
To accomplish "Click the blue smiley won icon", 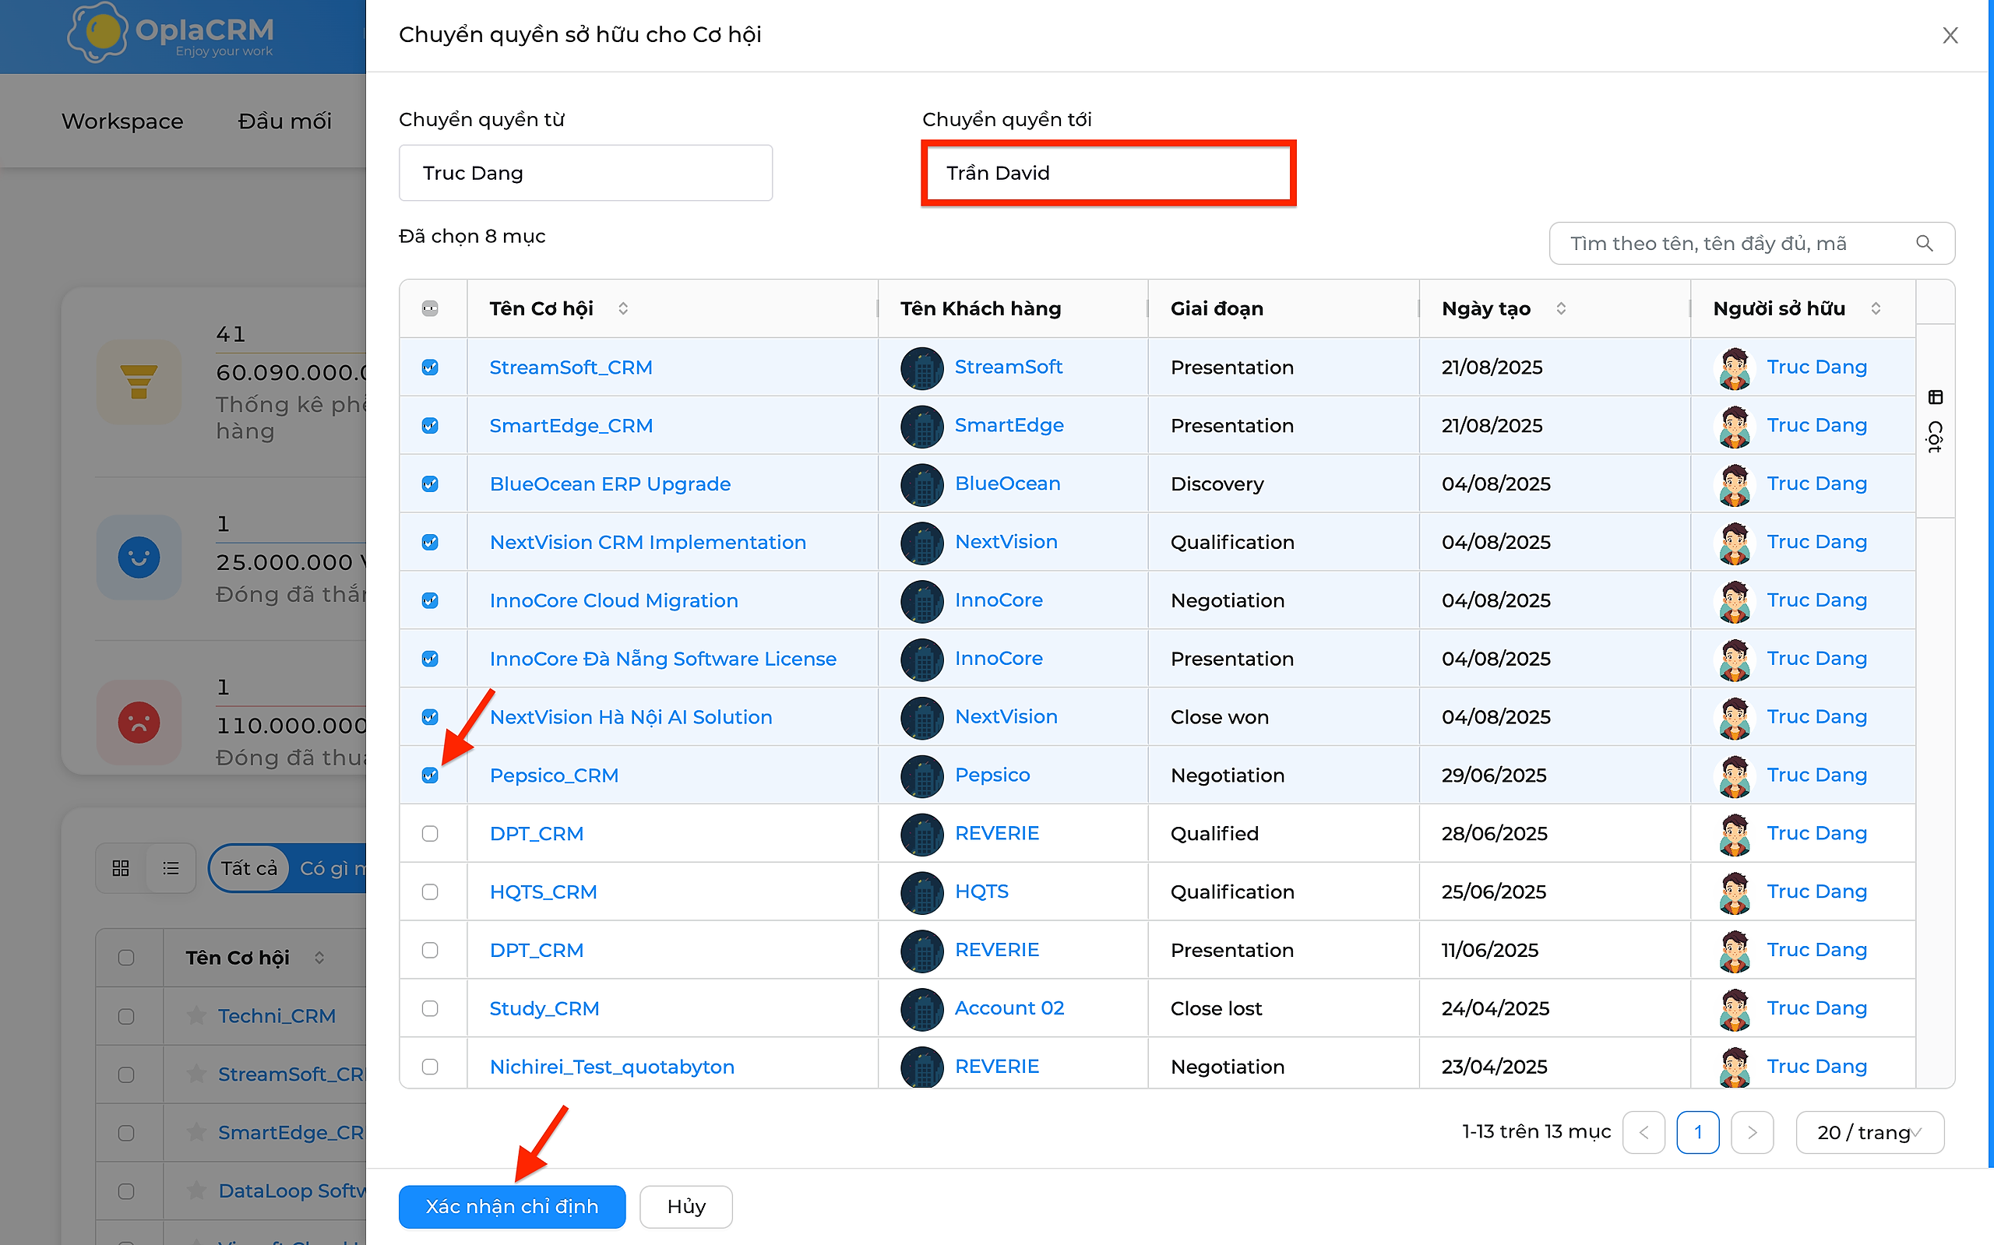I will pyautogui.click(x=139, y=557).
